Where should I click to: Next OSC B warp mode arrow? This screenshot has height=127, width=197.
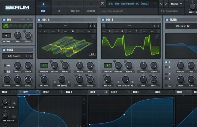(x=132, y=82)
